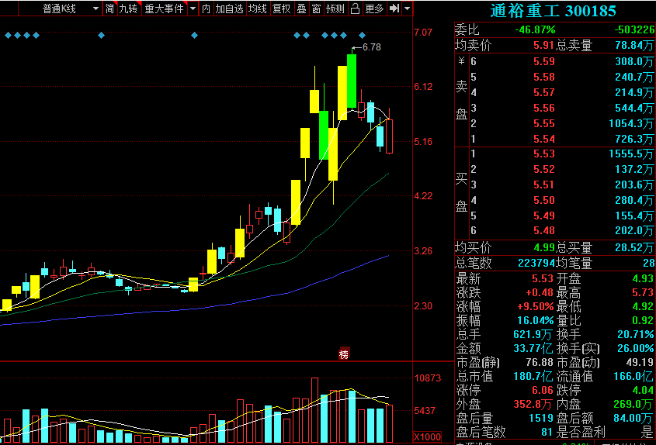Click the 换手 value 20.71%
This screenshot has width=656, height=445.
(636, 334)
